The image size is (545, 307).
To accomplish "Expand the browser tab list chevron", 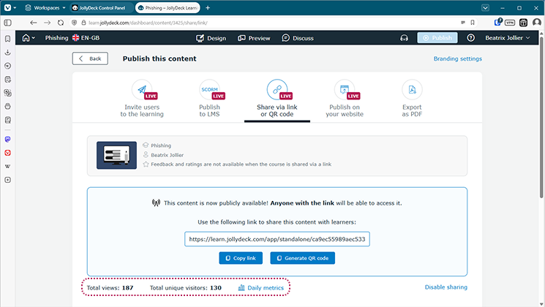I will (x=486, y=7).
